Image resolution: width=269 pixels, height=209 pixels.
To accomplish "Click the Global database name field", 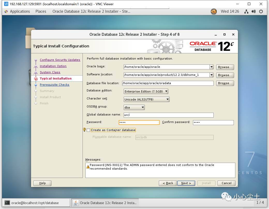I will pyautogui.click(x=168, y=115).
